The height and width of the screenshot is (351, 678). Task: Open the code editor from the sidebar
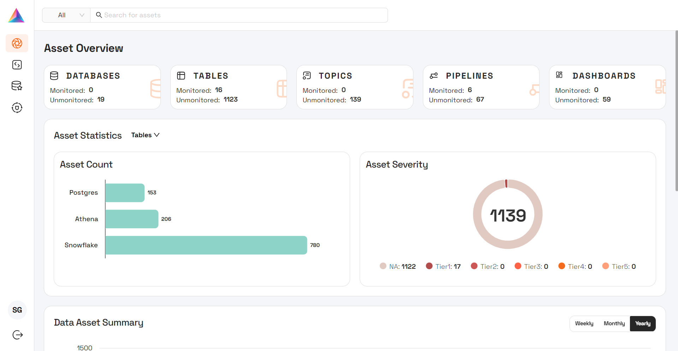(17, 65)
